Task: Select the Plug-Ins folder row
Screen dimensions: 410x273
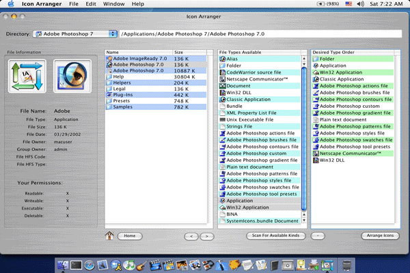Action: coord(156,95)
